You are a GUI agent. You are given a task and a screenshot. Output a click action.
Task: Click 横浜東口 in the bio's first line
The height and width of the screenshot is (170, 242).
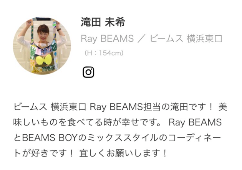coord(68,107)
